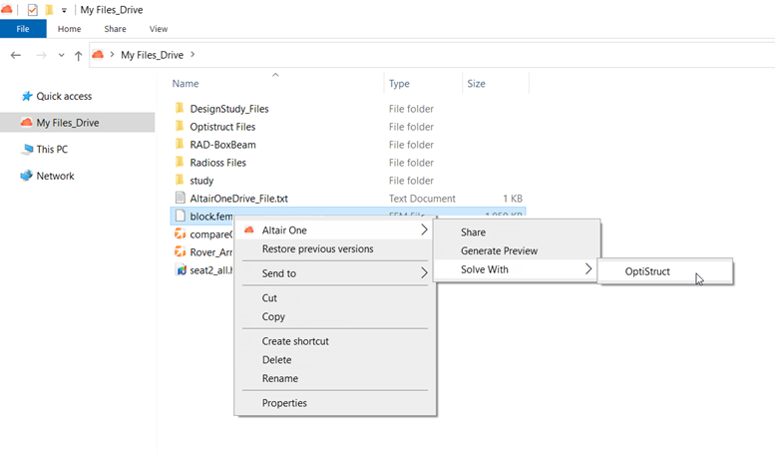Screen dimensions: 775x454
Task: Click Share in the Altair One submenu
Action: [473, 231]
